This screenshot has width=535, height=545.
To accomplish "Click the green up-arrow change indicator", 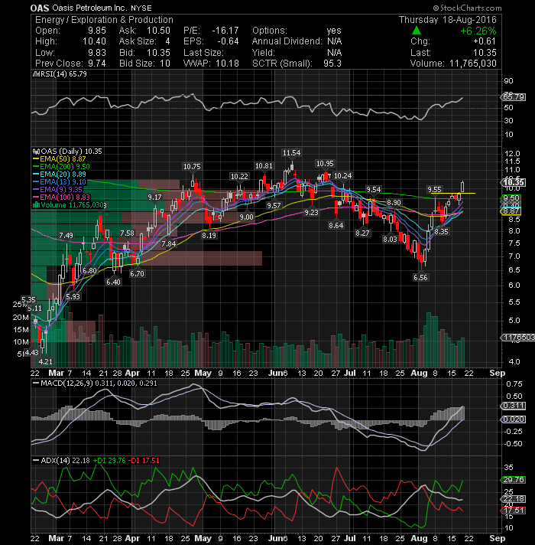I will 417,31.
